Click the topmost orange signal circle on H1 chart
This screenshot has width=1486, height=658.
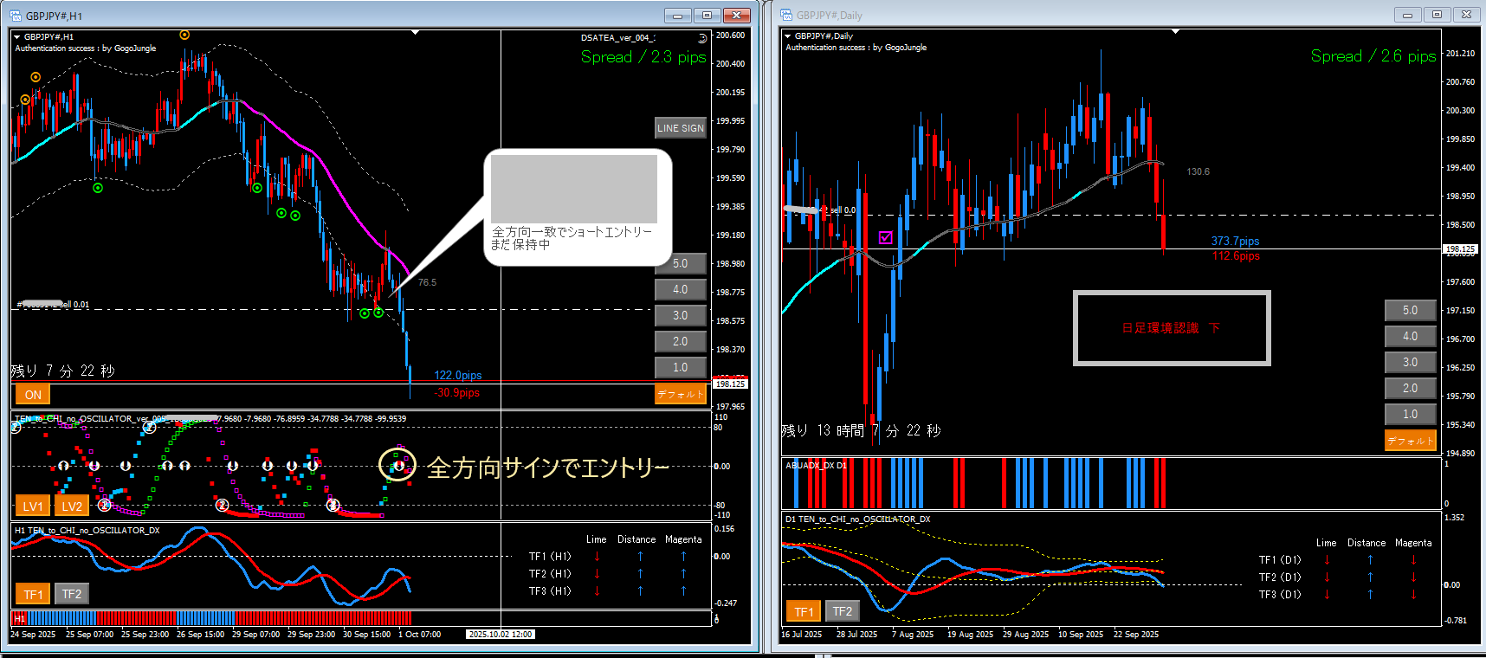click(x=184, y=35)
